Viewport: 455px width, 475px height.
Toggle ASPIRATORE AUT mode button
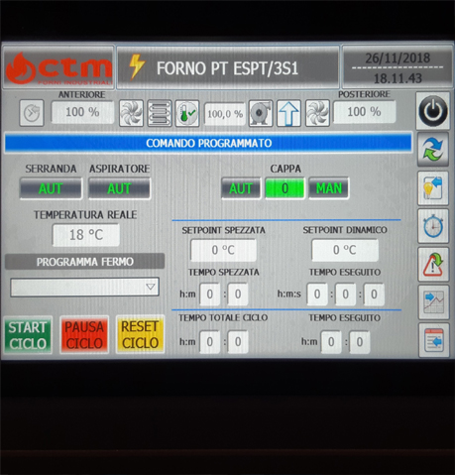119,188
